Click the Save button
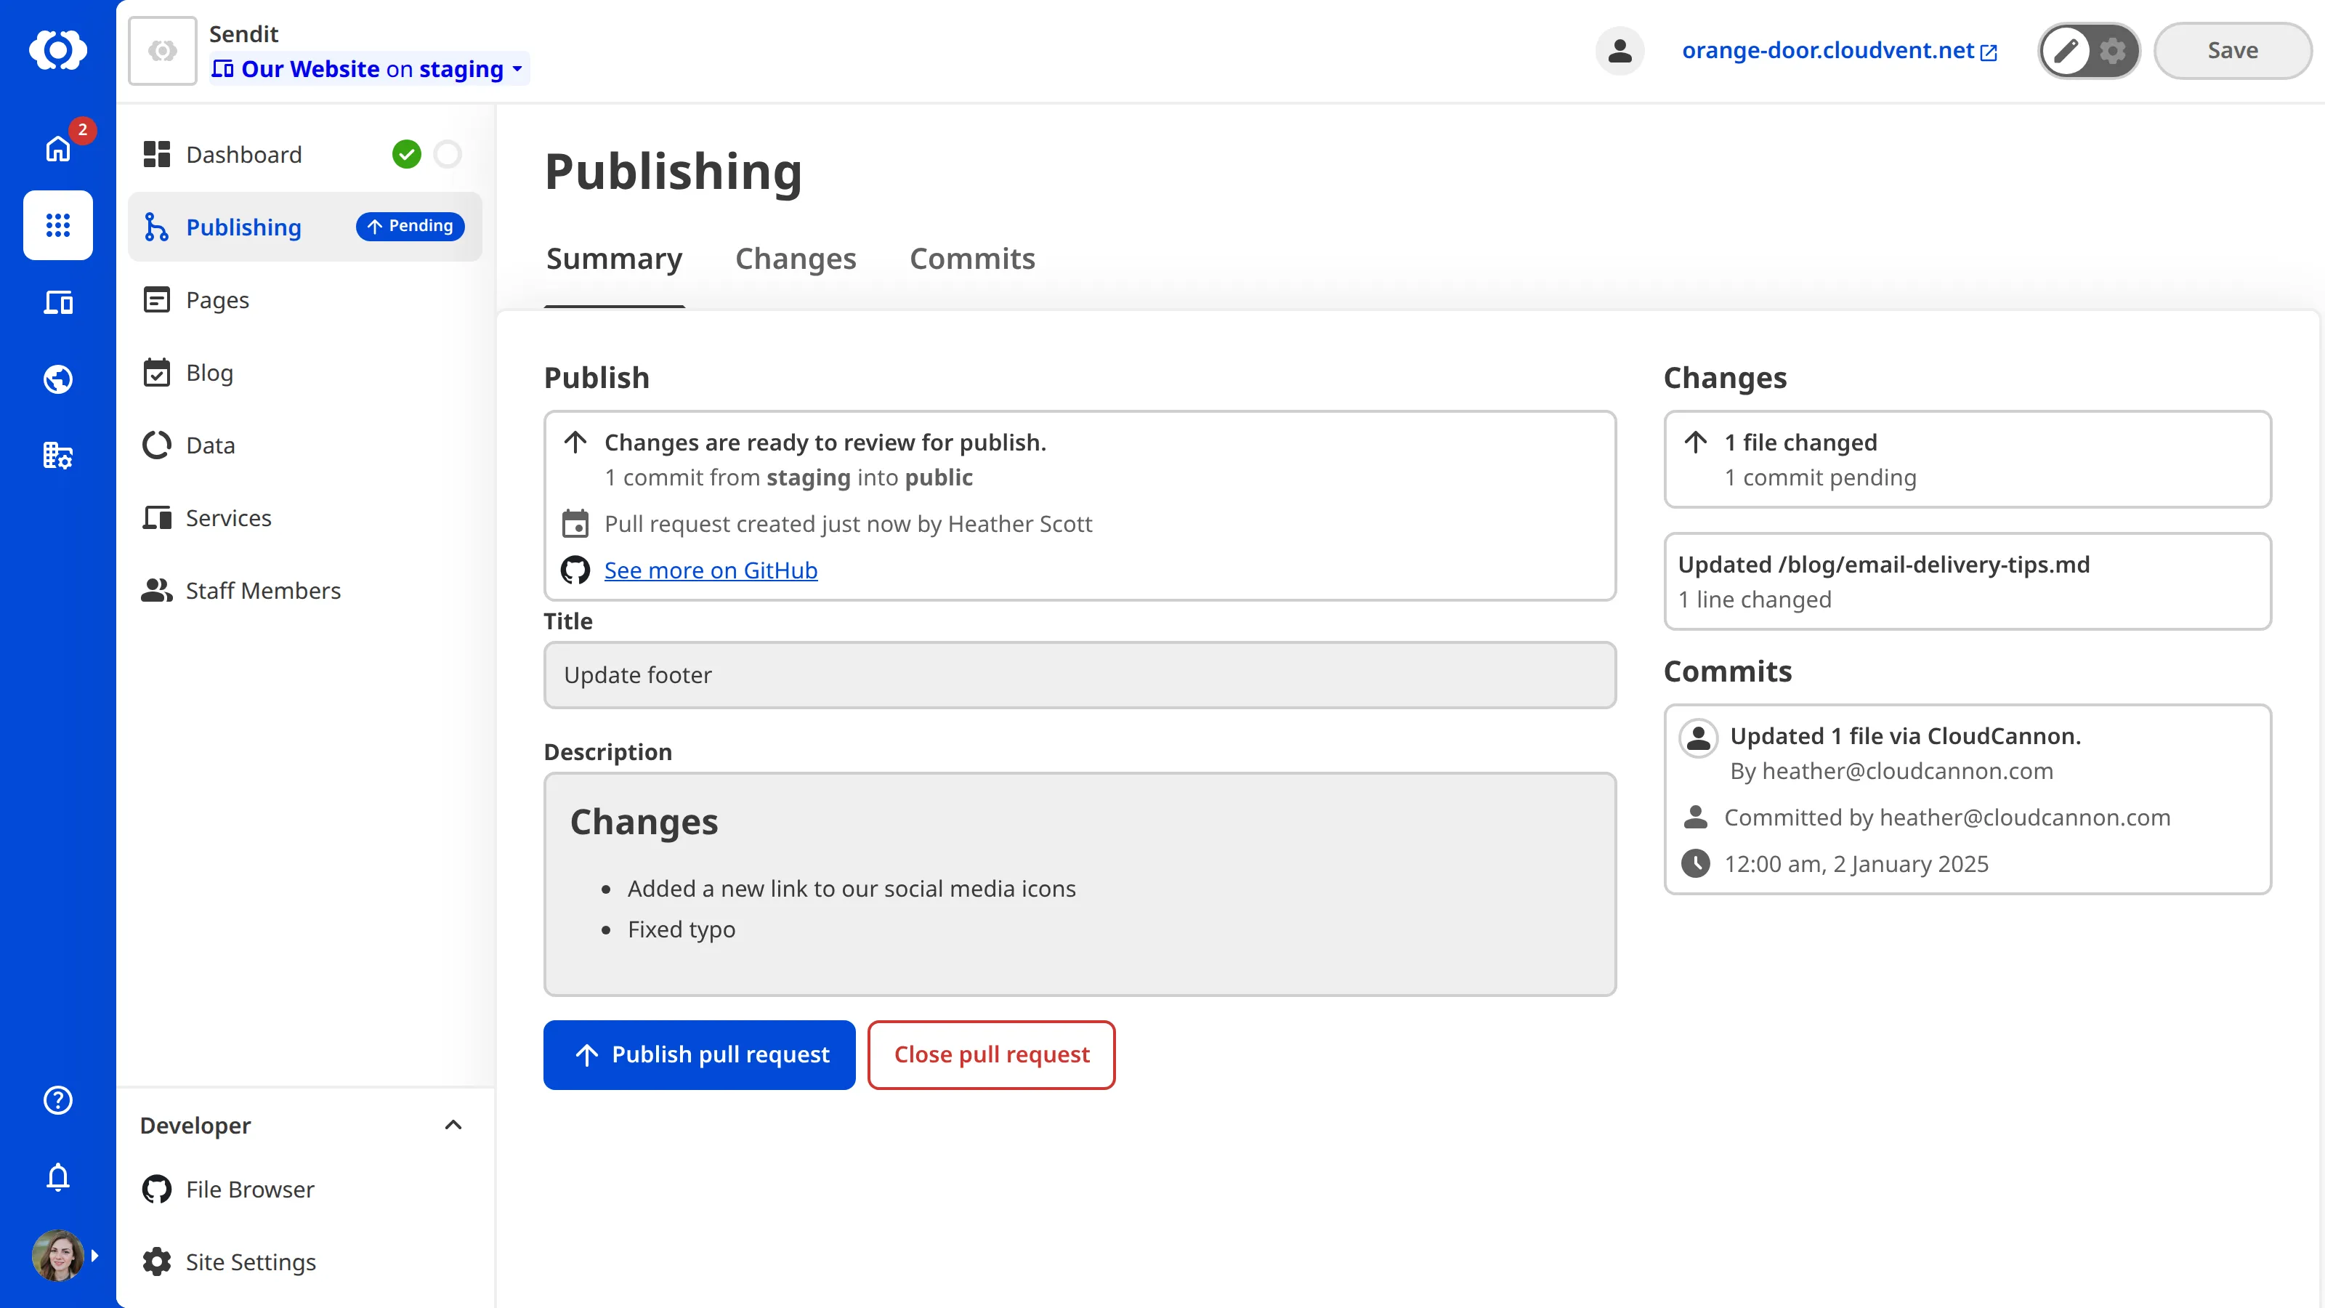Viewport: 2325px width, 1308px height. click(2232, 51)
